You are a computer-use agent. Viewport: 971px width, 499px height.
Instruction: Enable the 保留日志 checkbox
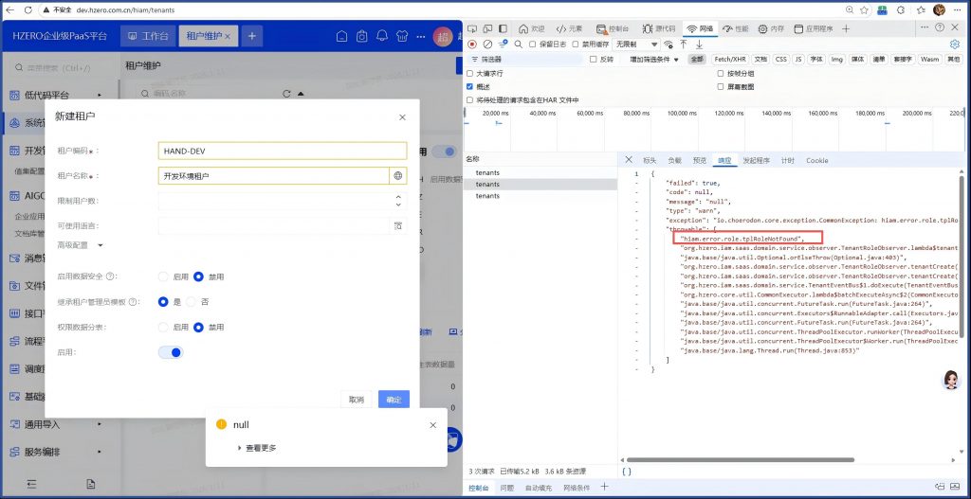[x=533, y=44]
